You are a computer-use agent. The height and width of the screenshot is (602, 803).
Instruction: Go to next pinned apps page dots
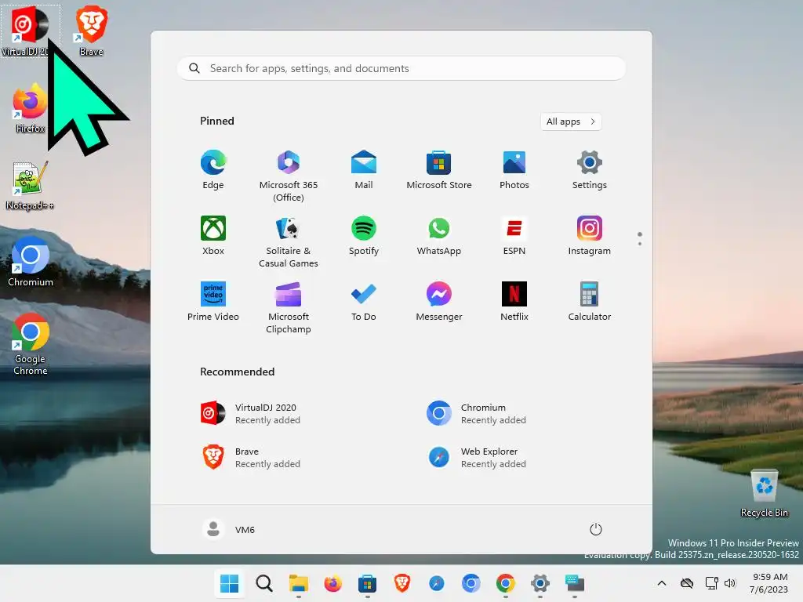(640, 239)
